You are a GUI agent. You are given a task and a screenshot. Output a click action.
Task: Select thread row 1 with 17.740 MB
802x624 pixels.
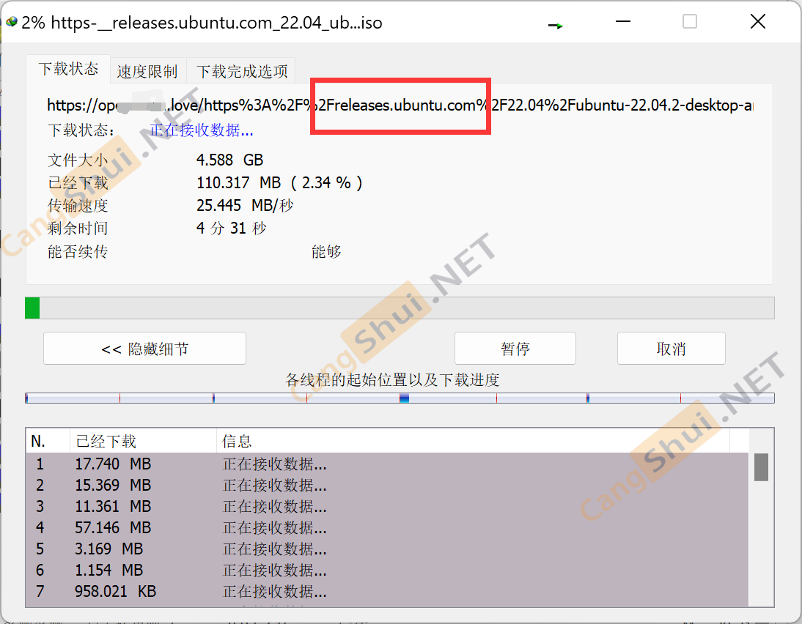point(220,464)
